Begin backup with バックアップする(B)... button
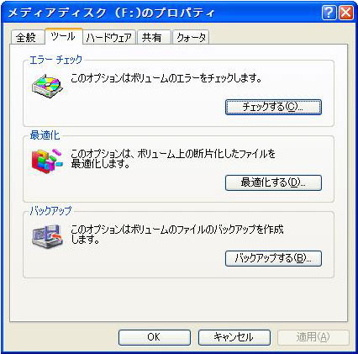The height and width of the screenshot is (354, 358). click(273, 258)
